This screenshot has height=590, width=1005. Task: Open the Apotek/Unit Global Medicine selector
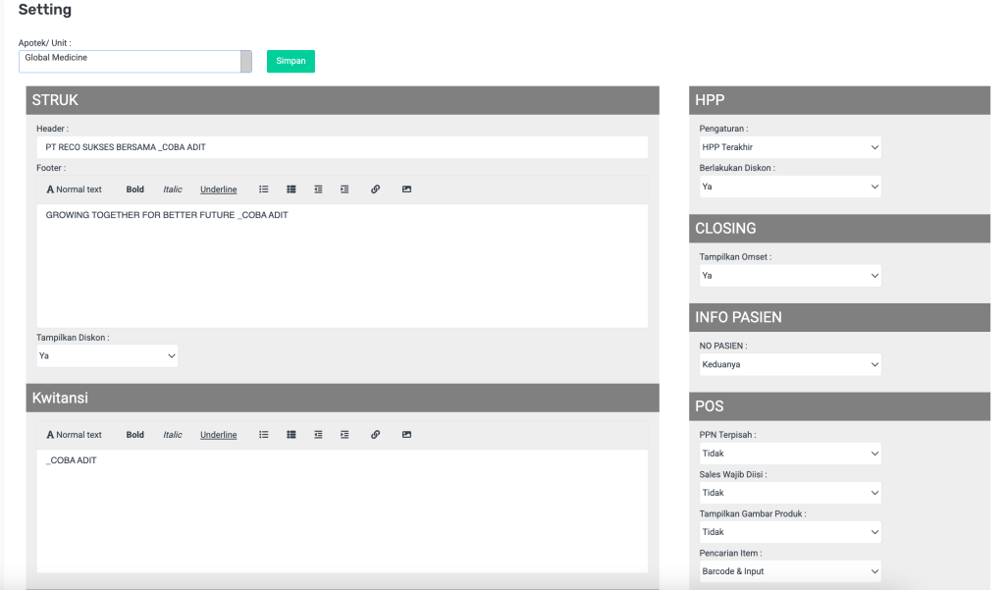pos(135,61)
